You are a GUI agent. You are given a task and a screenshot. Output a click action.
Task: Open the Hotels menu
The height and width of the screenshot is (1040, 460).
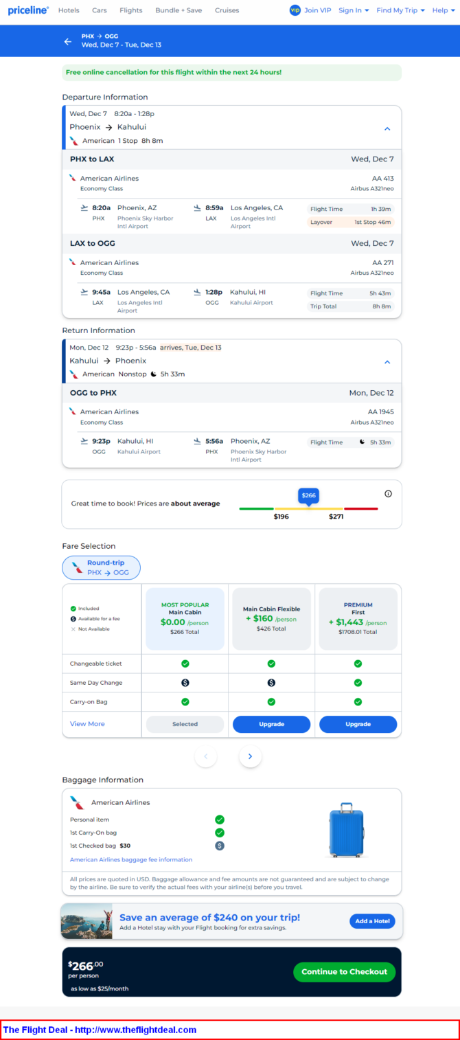pyautogui.click(x=69, y=10)
